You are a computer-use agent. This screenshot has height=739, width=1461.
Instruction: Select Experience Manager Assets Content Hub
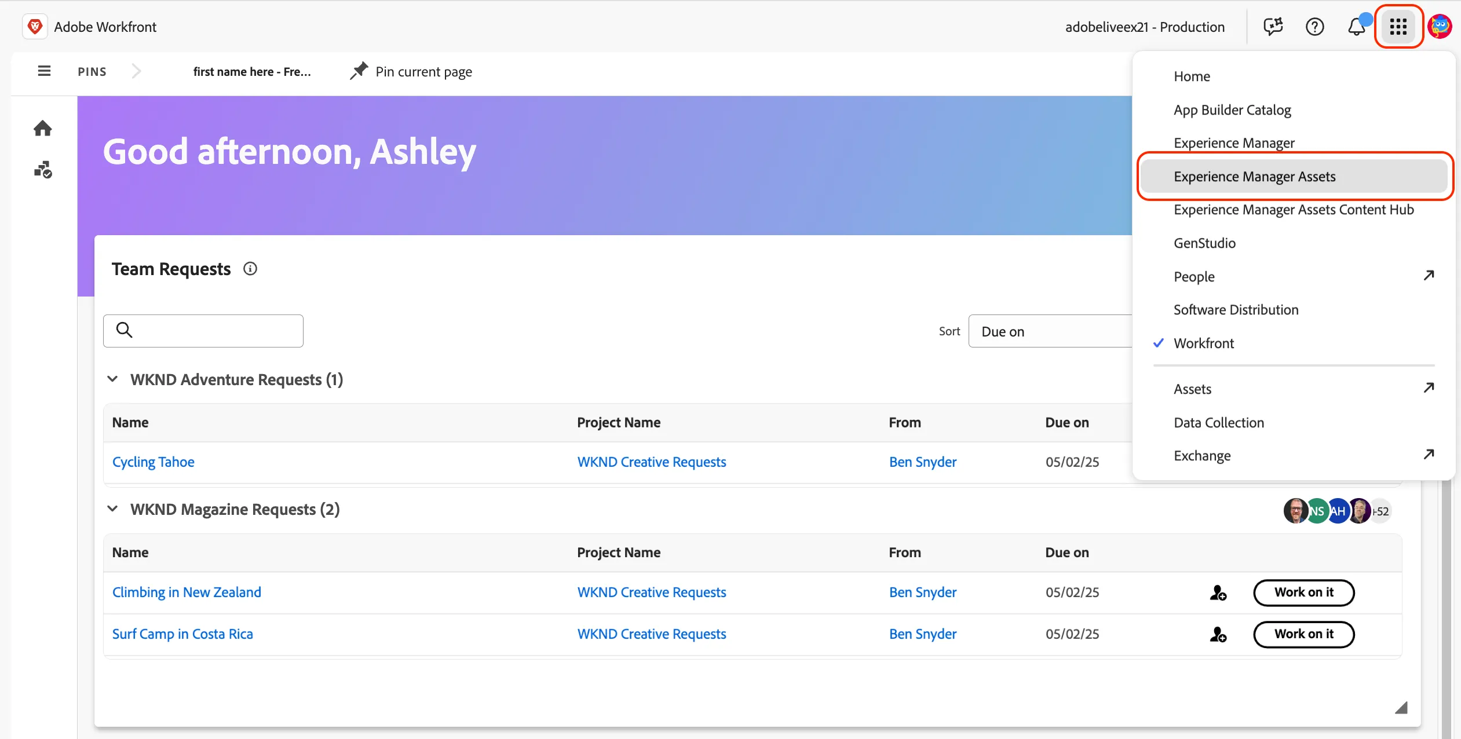click(1294, 210)
